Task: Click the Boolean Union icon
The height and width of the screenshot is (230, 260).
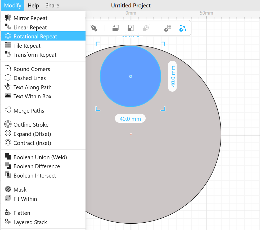Action: pyautogui.click(x=8, y=157)
